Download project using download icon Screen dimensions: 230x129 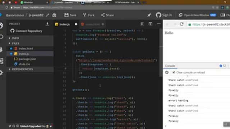tap(47, 24)
